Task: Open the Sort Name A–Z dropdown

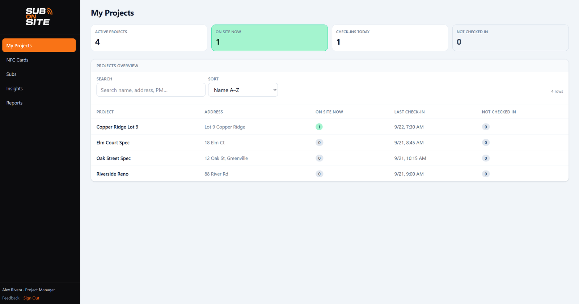Action: (243, 90)
